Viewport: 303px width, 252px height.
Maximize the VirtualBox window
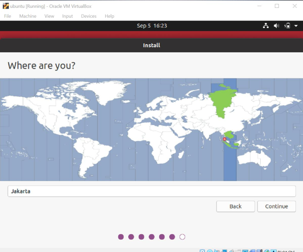(277, 6)
